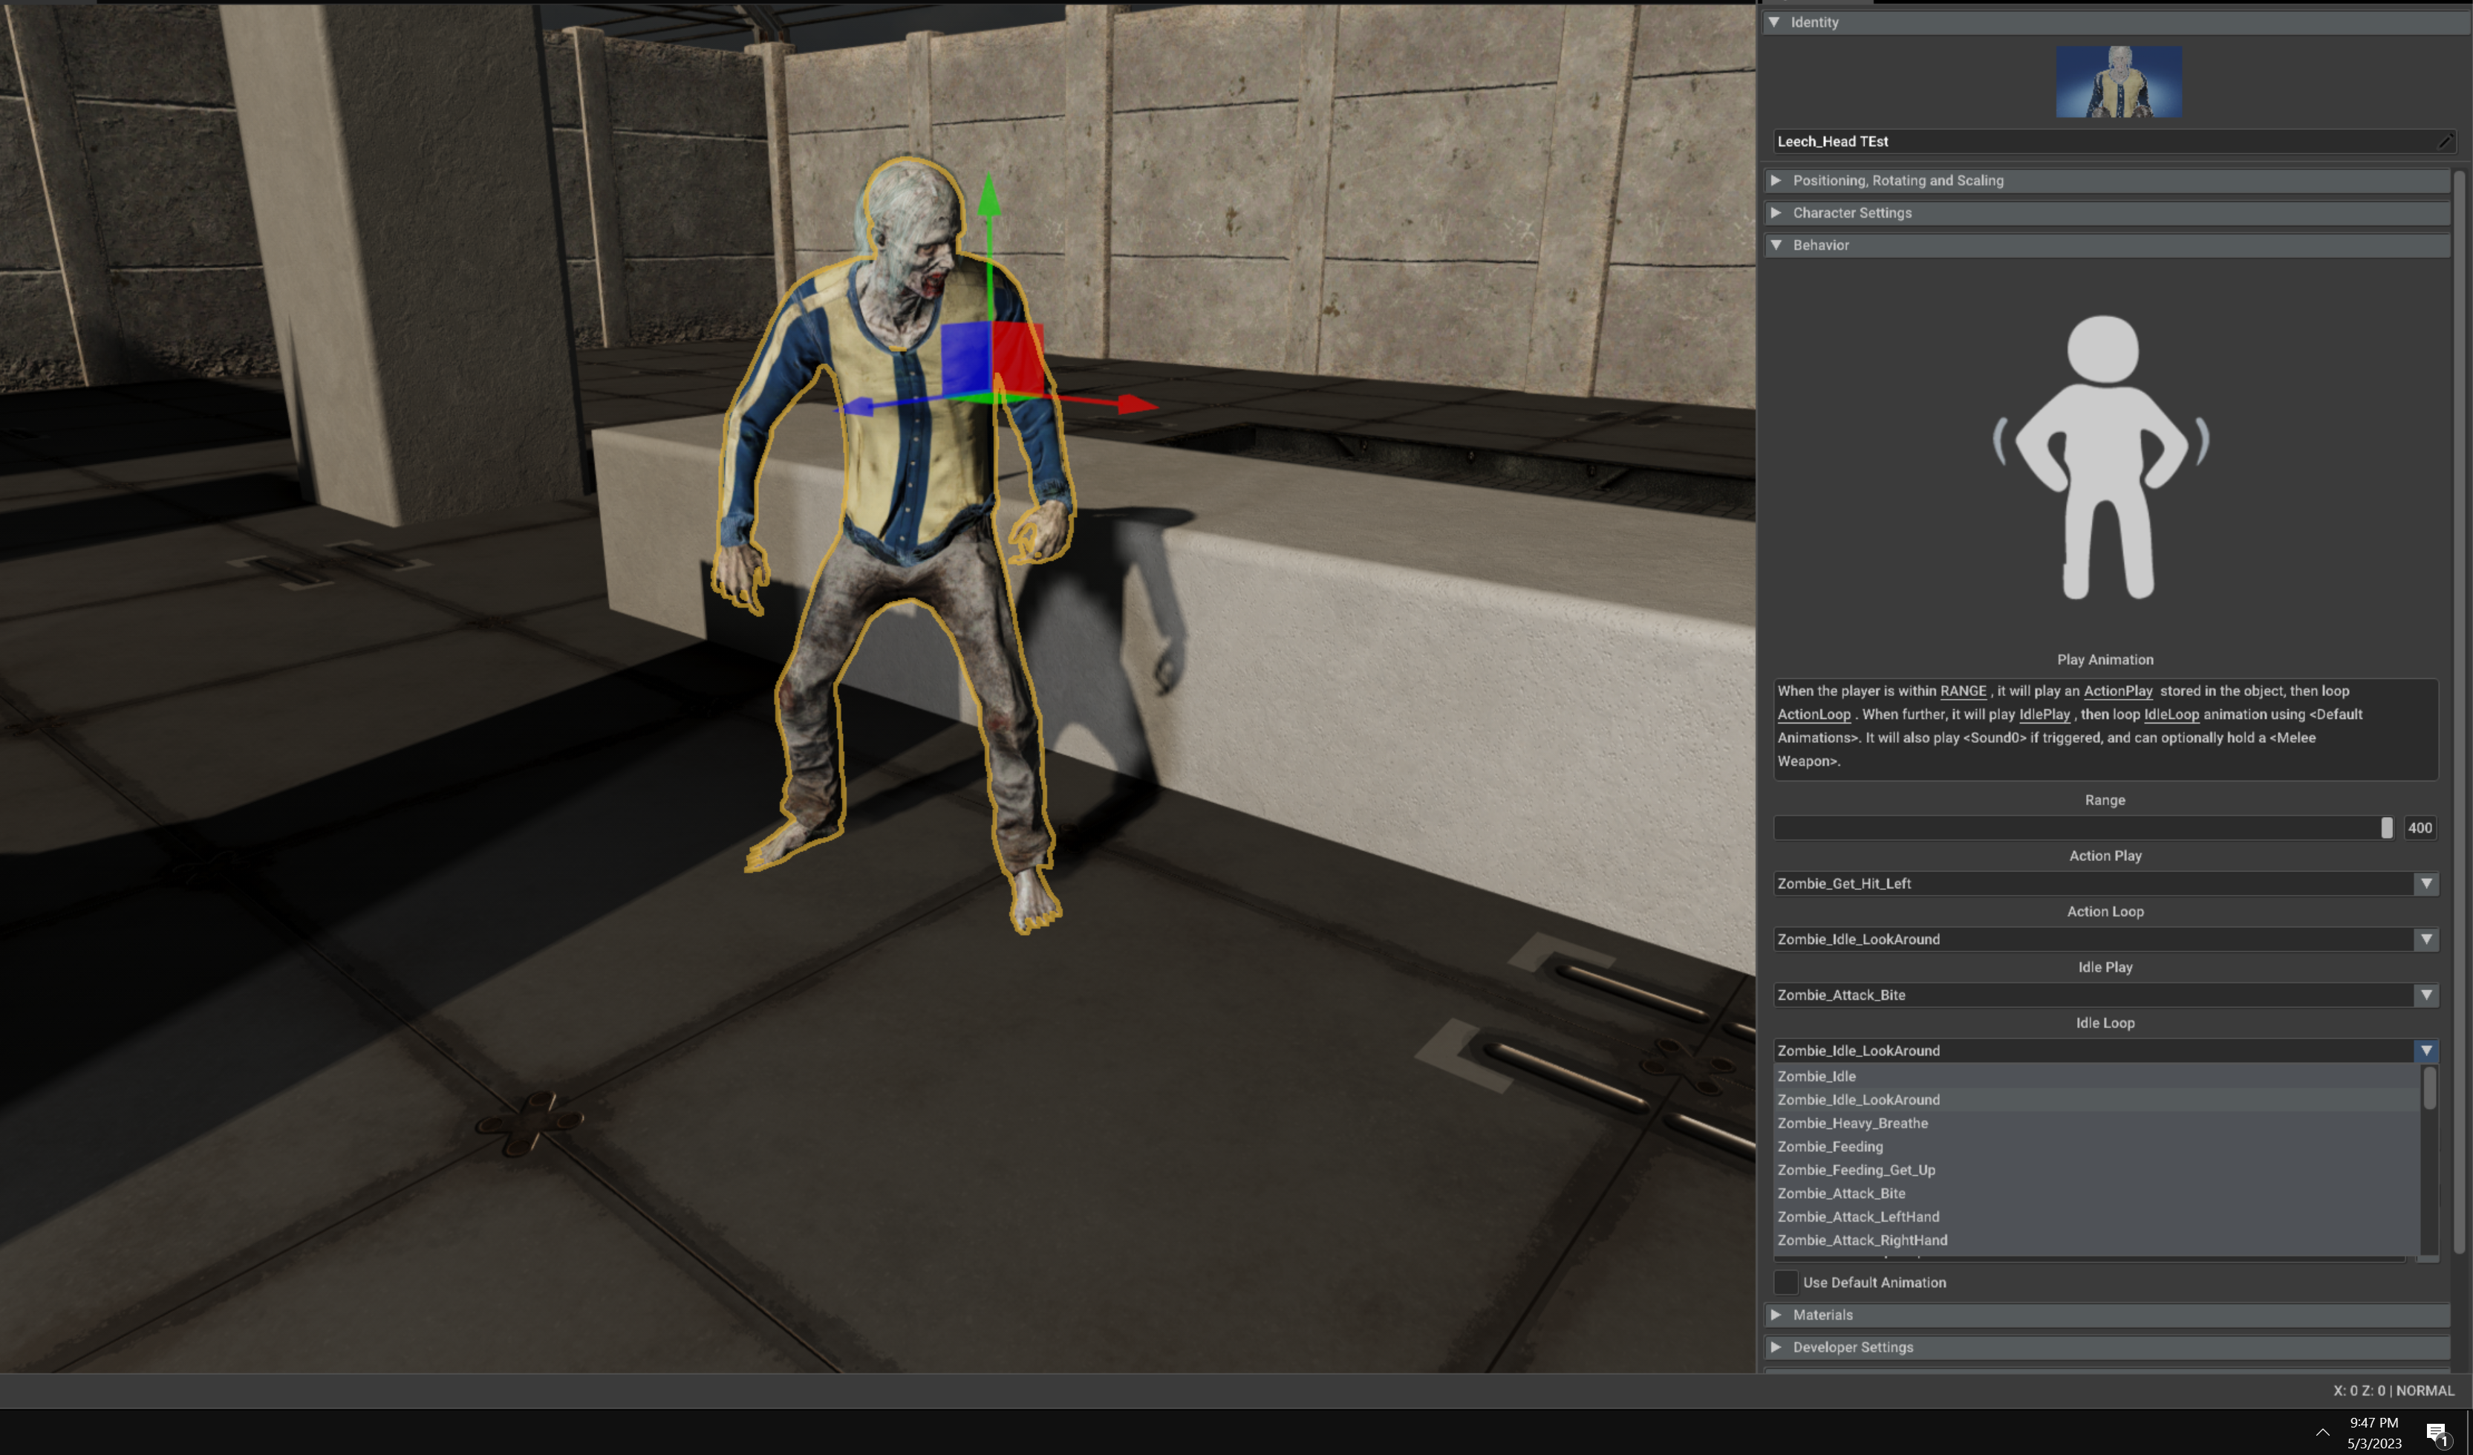Click the Range value field 400
Screen dimensions: 2473x1455
(x=2420, y=827)
